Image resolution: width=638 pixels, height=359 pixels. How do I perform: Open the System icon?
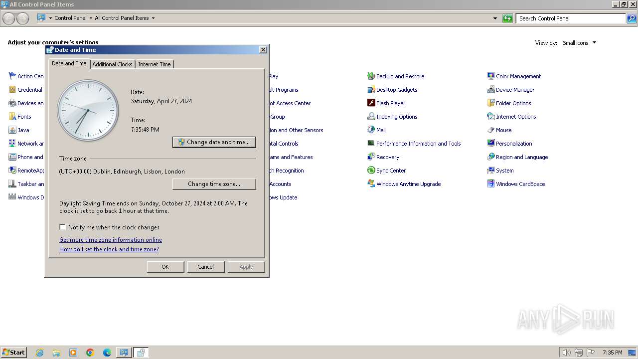pyautogui.click(x=491, y=171)
